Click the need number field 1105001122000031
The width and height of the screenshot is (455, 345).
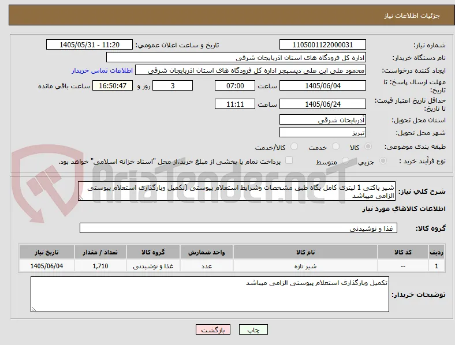(x=323, y=44)
